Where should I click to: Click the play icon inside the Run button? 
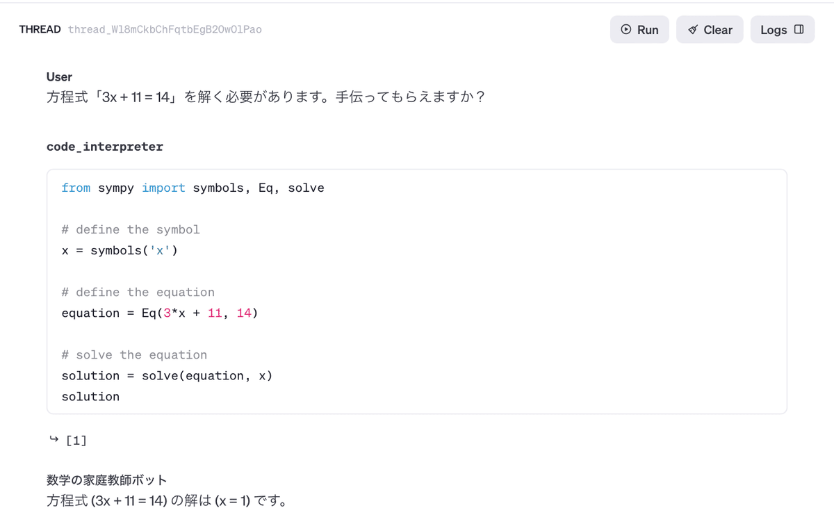(x=626, y=29)
